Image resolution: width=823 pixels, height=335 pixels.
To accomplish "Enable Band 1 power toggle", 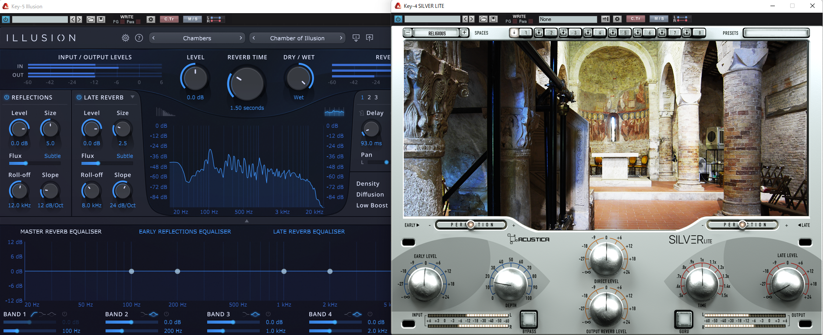I will pyautogui.click(x=64, y=314).
